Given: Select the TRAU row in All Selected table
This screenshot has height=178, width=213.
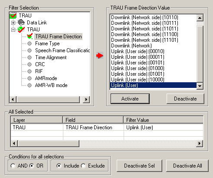Looking at the screenshot, I should click(107, 128).
